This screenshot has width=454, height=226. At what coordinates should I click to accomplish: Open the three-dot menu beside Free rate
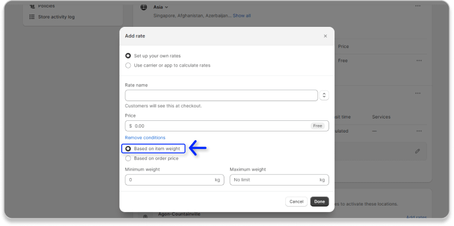point(419,61)
